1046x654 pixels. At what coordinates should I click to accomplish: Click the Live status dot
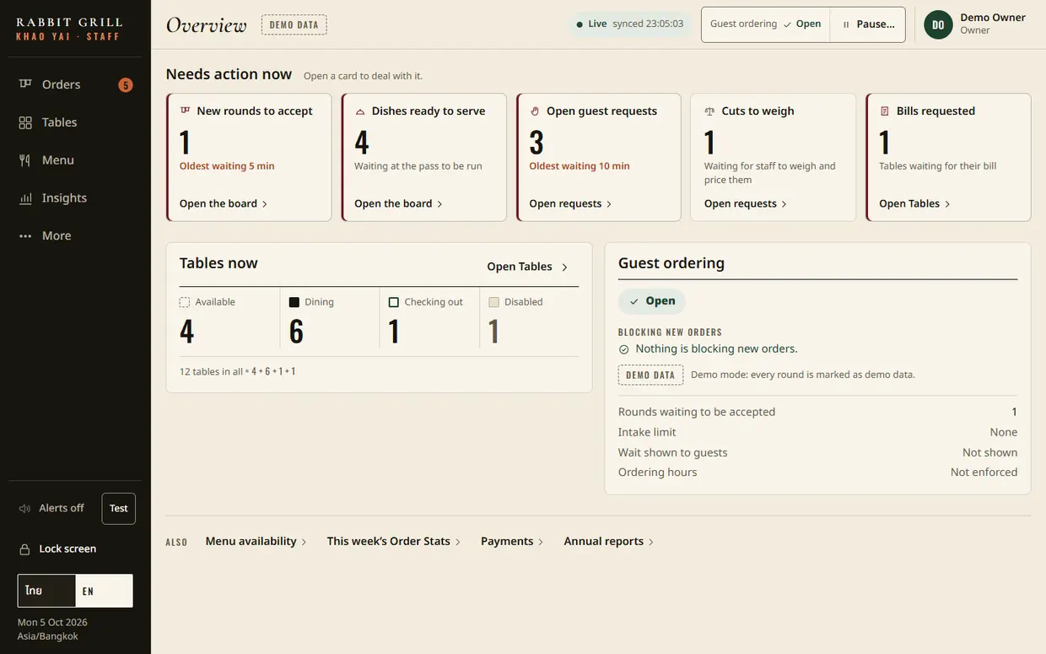click(x=580, y=24)
